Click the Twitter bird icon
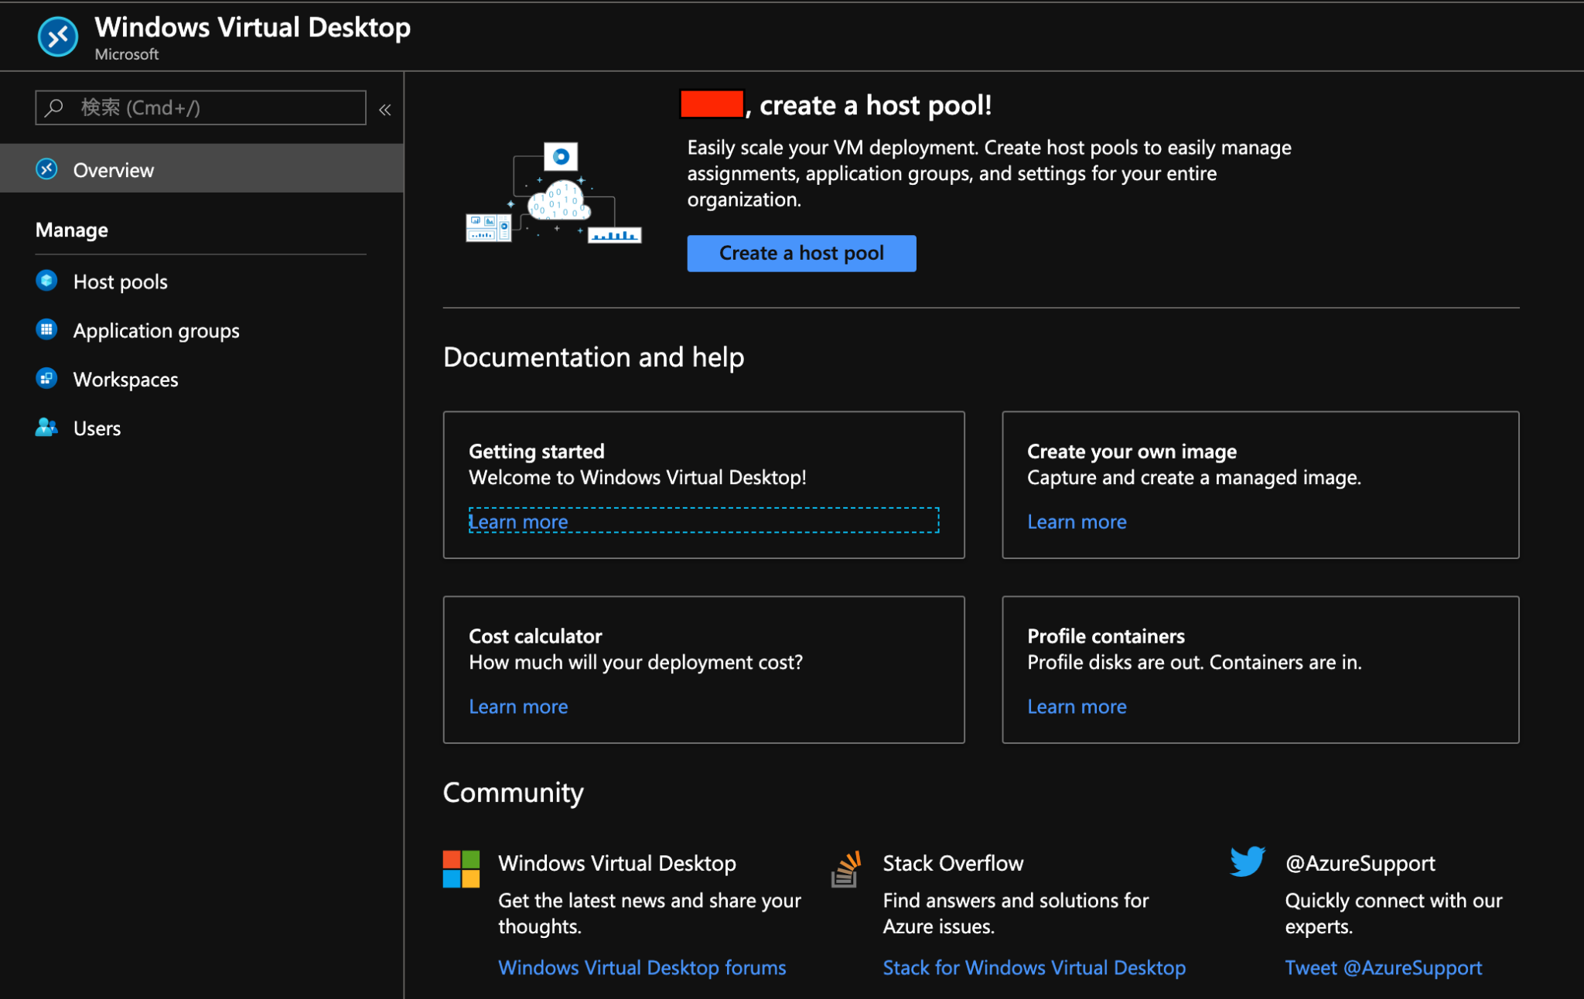The height and width of the screenshot is (999, 1584). 1247,861
